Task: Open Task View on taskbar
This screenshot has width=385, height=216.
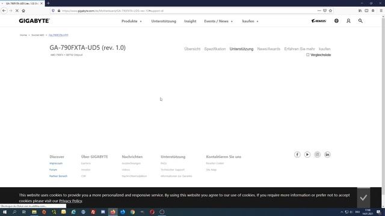Action: (x=24, y=212)
